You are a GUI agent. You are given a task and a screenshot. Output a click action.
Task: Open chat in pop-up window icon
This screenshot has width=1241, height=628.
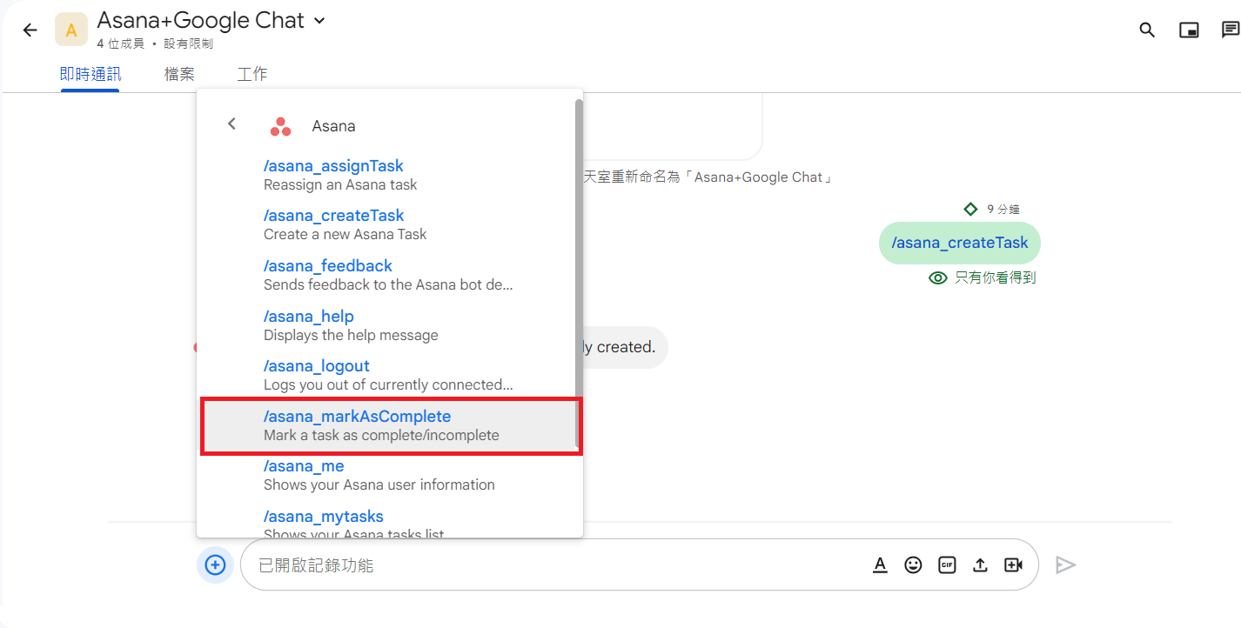[1189, 30]
